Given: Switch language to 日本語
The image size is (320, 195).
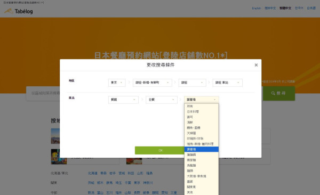Looking at the screenshot, I should [311, 8].
